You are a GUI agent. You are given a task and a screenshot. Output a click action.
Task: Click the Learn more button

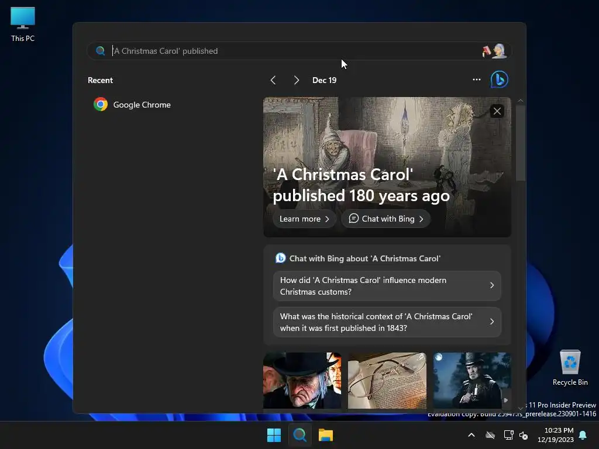click(x=304, y=219)
